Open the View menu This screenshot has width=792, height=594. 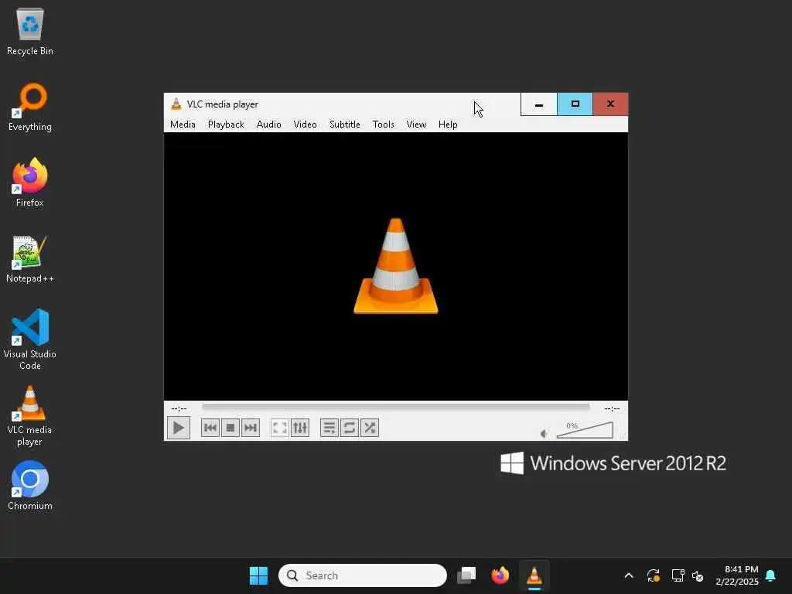pos(416,125)
